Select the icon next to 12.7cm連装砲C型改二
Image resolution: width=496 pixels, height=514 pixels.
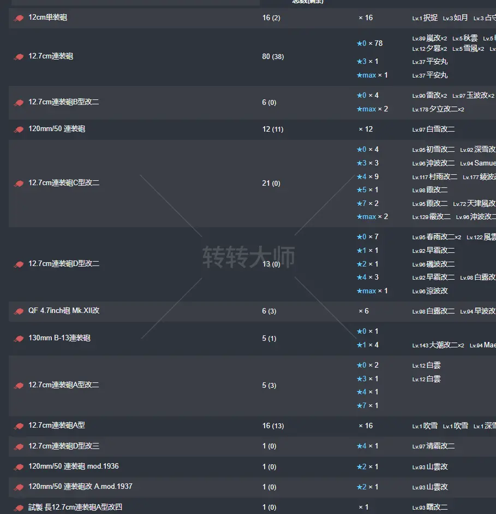coord(19,184)
